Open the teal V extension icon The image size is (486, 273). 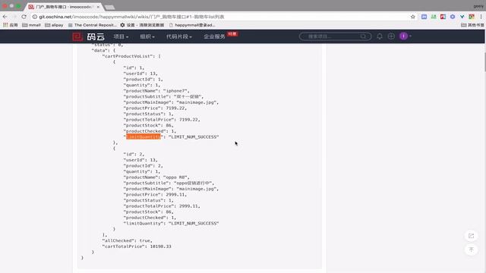tap(462, 17)
